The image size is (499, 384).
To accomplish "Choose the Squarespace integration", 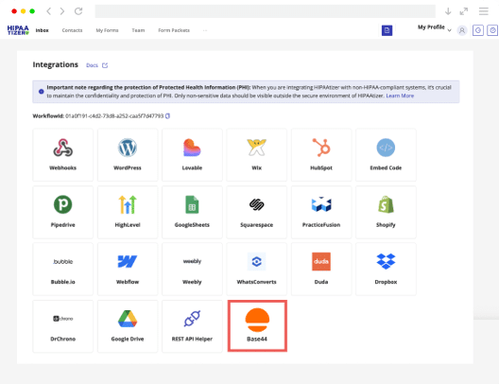I will (x=257, y=212).
